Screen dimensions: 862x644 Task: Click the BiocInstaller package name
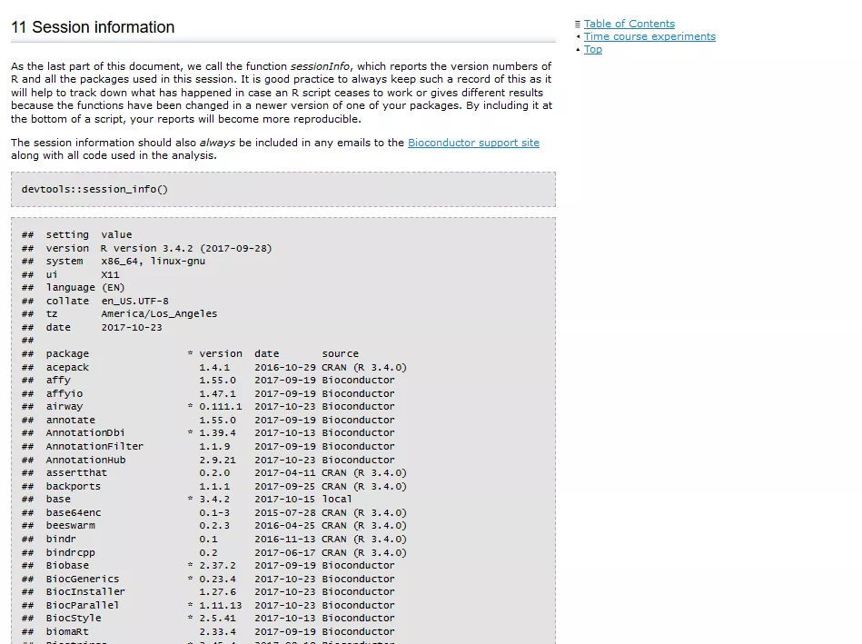coord(85,591)
